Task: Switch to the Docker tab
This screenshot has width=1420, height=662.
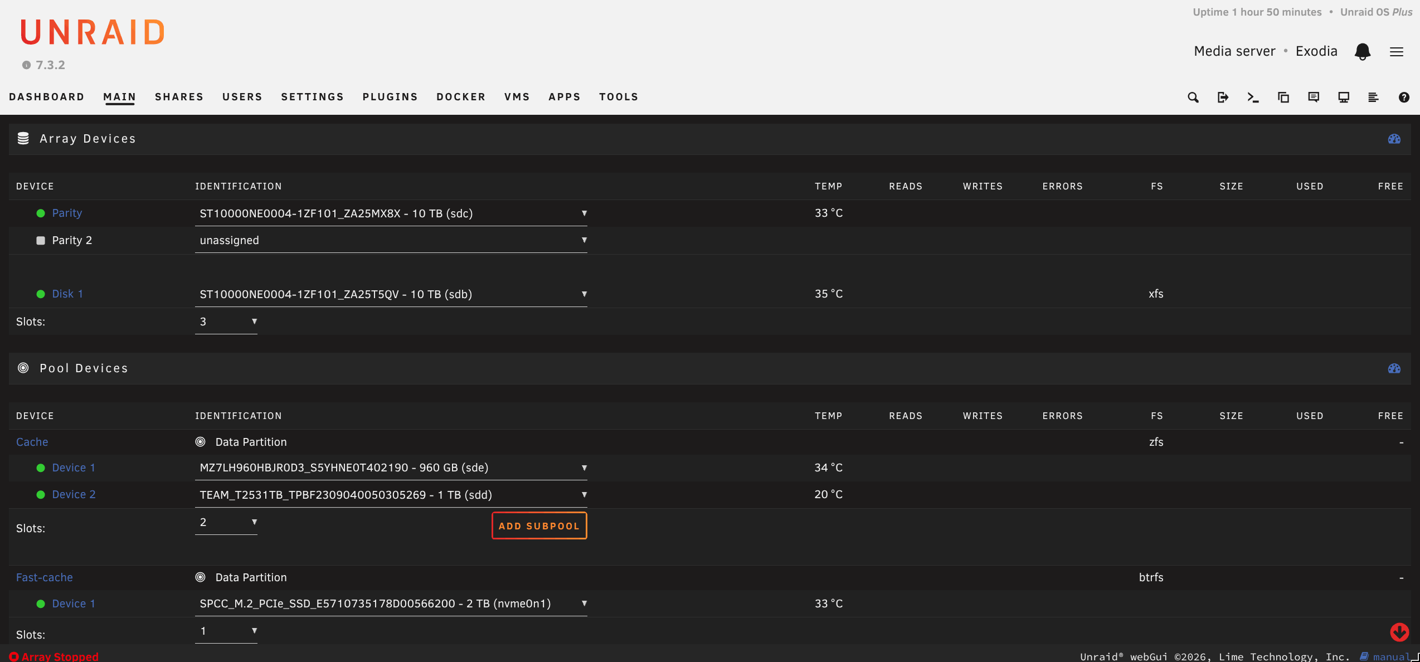Action: click(461, 97)
